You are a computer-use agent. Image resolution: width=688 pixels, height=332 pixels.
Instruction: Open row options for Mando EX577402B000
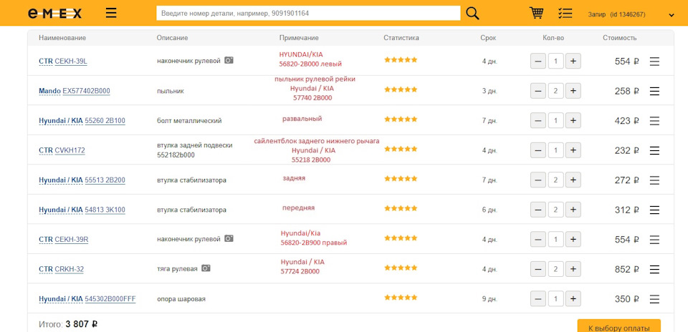point(654,91)
